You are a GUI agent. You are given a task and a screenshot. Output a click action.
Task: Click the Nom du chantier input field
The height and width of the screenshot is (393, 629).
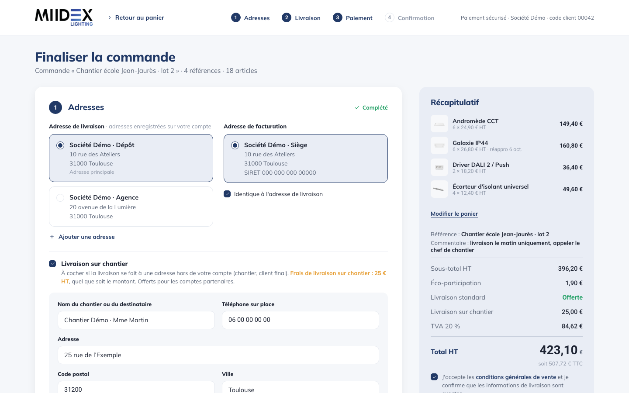click(136, 320)
